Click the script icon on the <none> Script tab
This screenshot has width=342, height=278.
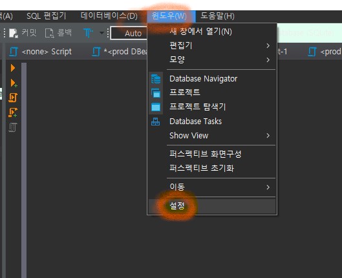click(x=14, y=52)
